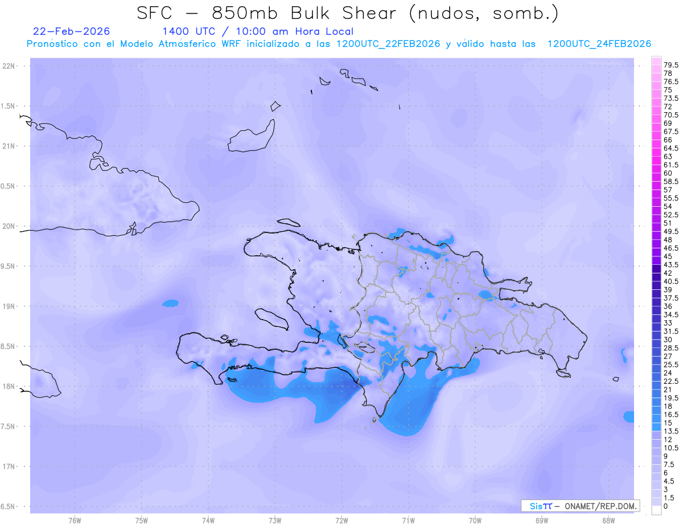This screenshot has width=683, height=528.
Task: Click the color scale value '48'
Action: point(668,240)
